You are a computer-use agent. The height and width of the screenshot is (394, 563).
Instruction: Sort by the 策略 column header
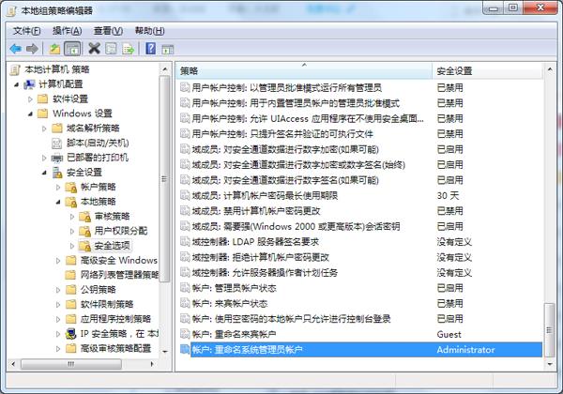pos(300,71)
